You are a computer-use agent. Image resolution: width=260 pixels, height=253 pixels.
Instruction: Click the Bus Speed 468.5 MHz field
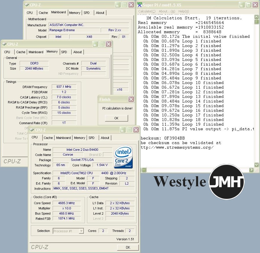pyautogui.click(x=67, y=213)
